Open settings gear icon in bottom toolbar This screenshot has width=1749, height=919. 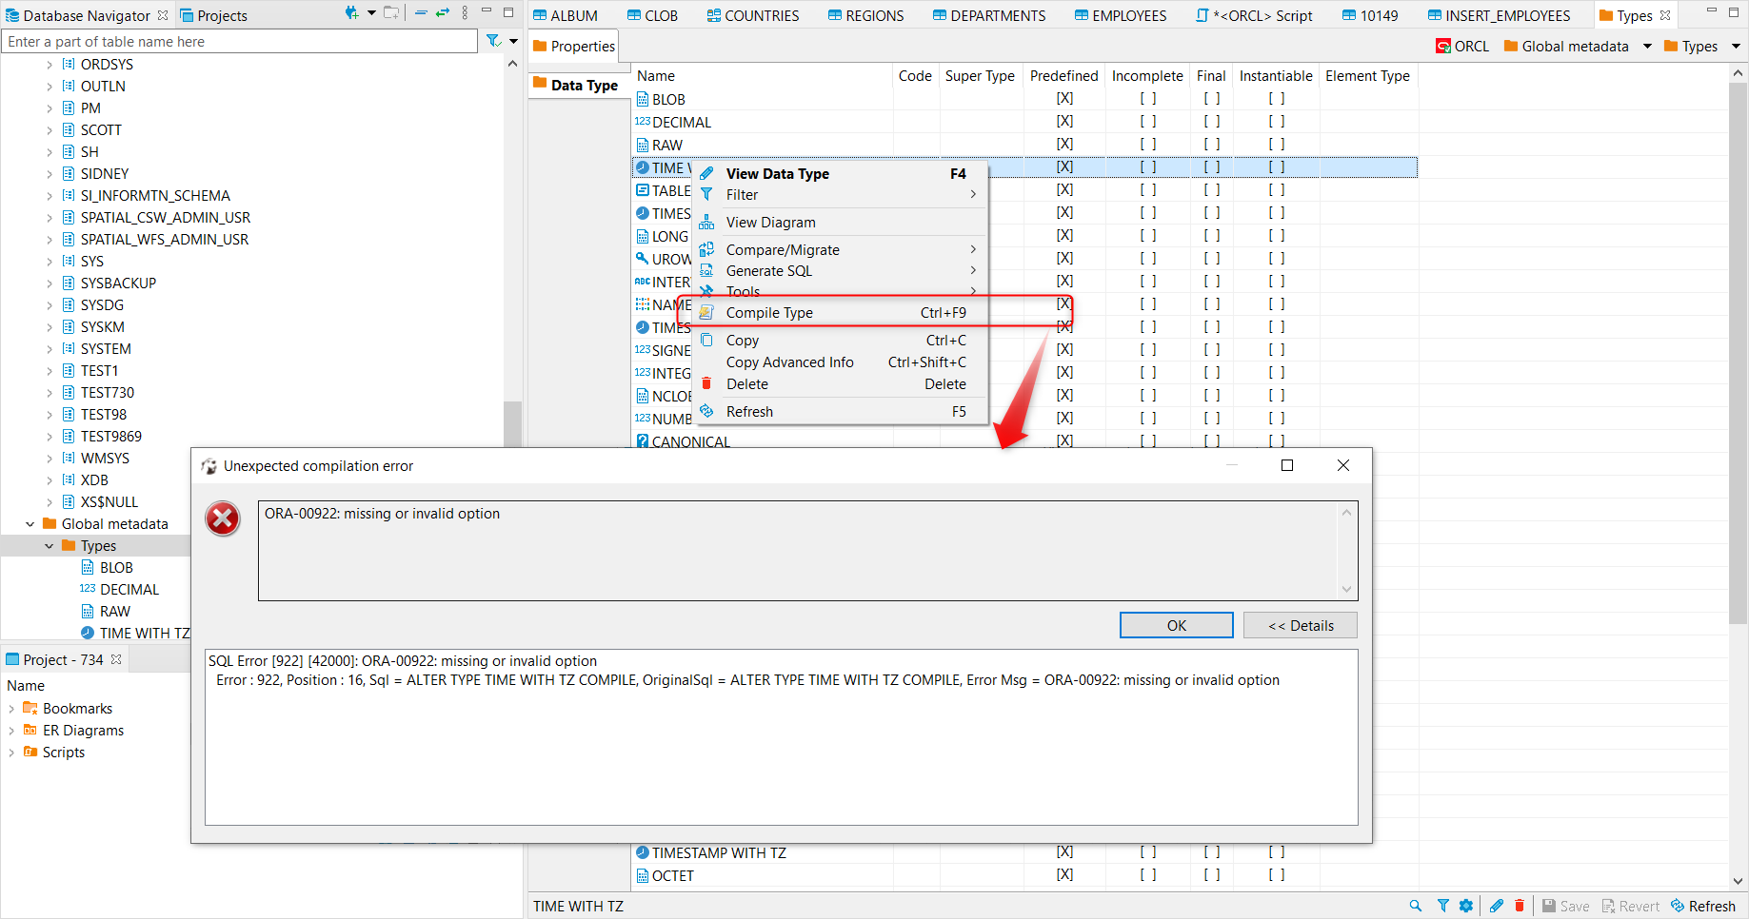[x=1466, y=906]
